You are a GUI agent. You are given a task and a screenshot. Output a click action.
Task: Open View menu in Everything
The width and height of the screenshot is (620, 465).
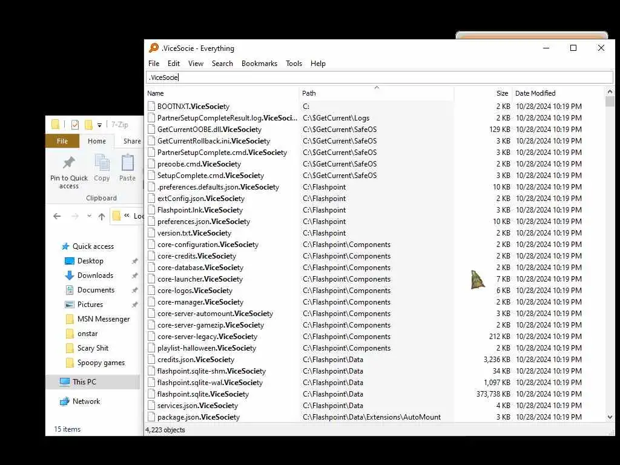click(x=196, y=63)
